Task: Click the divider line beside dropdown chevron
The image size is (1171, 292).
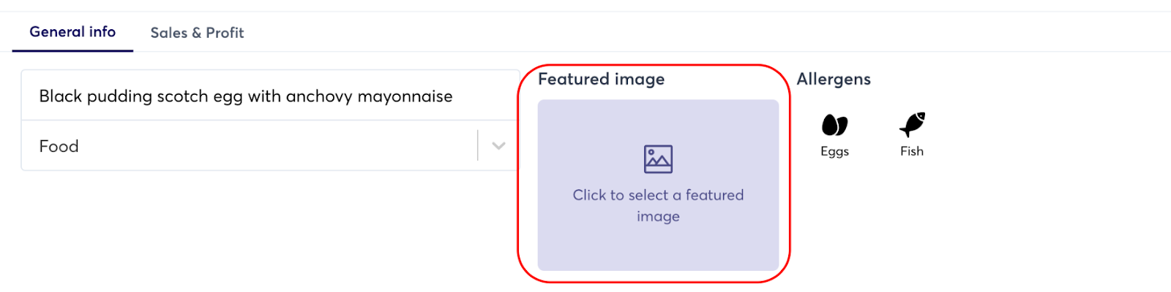Action: [478, 146]
